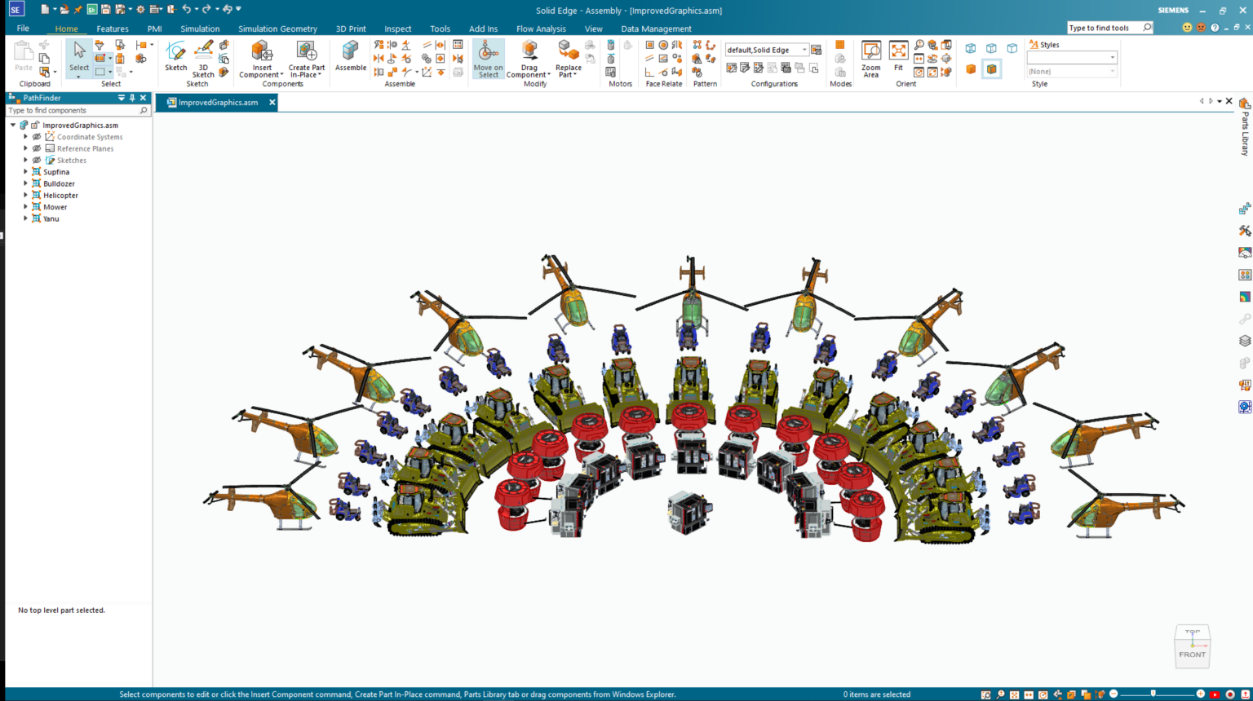Expand the Bulldozer node in PathFinder

25,183
